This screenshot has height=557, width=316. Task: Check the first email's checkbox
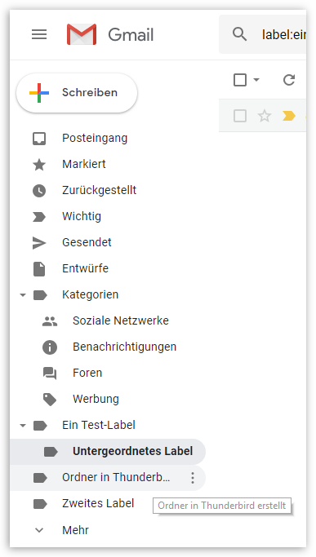pyautogui.click(x=240, y=116)
